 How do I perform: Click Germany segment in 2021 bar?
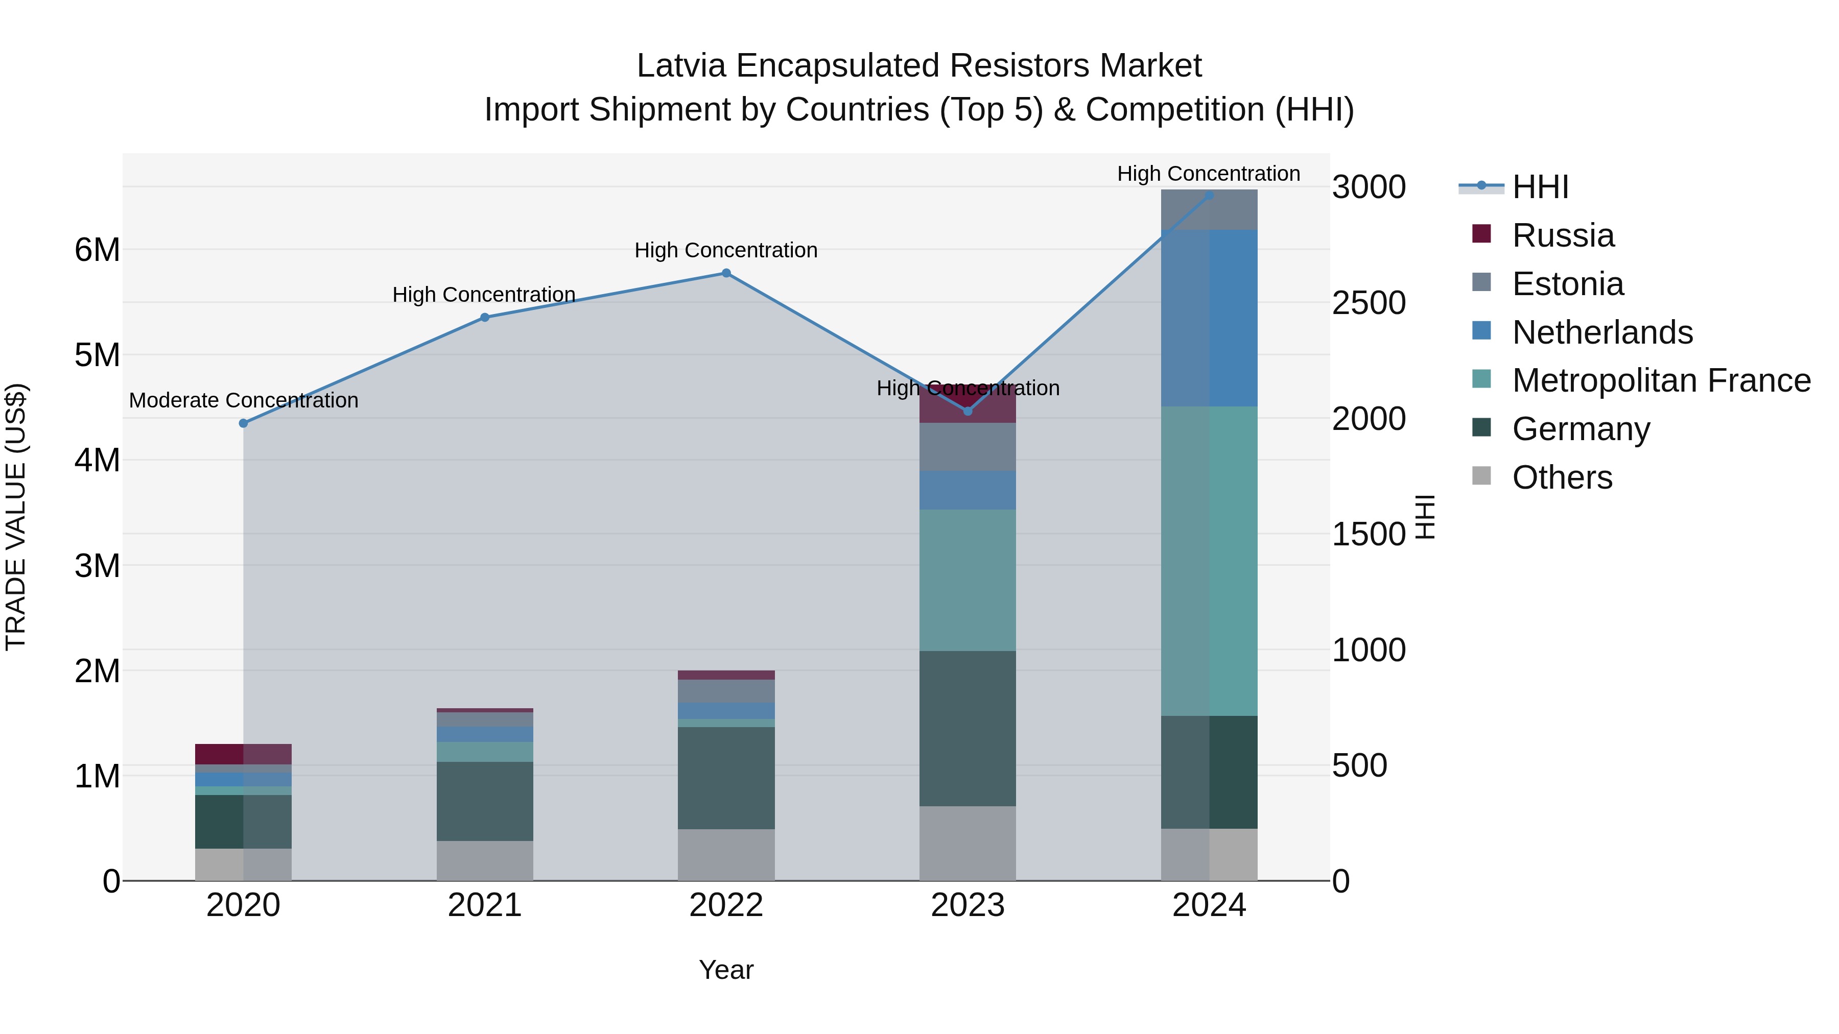click(x=485, y=801)
